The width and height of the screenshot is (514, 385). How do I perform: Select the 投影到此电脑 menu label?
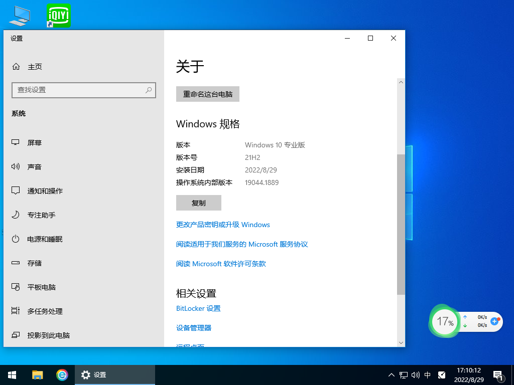click(49, 335)
